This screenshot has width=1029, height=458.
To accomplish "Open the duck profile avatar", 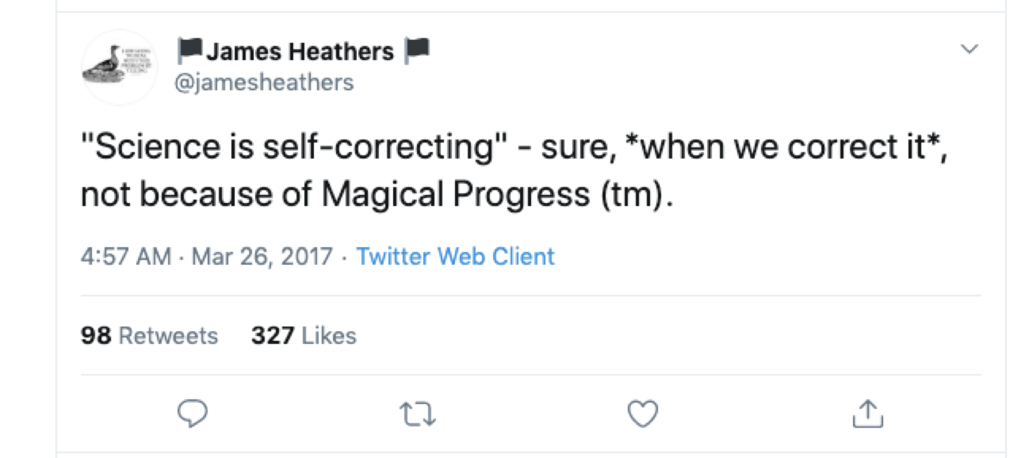I will pyautogui.click(x=119, y=67).
